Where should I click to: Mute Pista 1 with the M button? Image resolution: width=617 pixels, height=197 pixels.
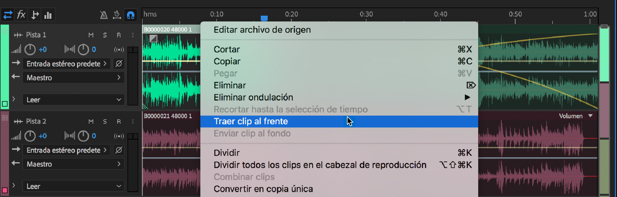point(91,35)
